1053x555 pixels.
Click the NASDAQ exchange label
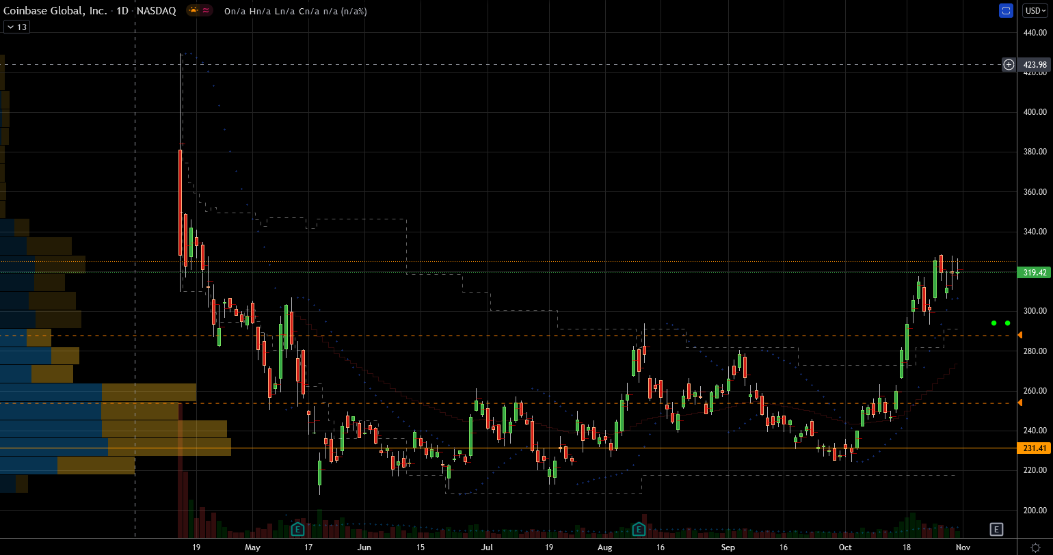click(156, 11)
